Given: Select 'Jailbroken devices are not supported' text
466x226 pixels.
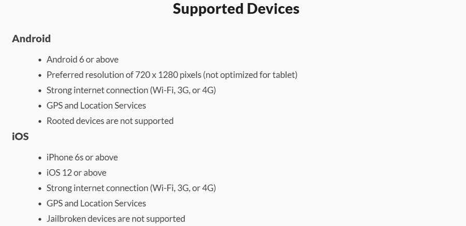Looking at the screenshot, I should coord(115,219).
